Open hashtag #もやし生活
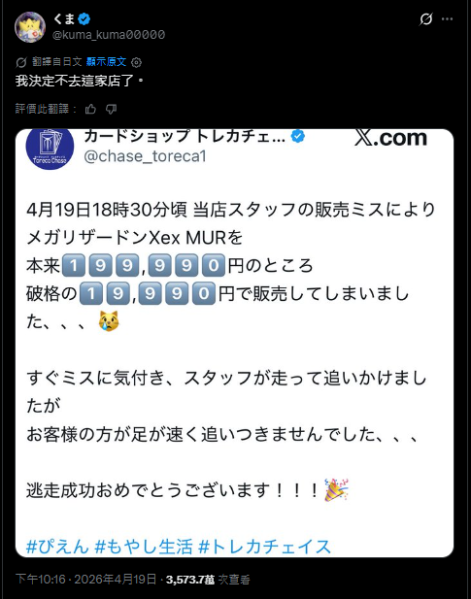The height and width of the screenshot is (599, 471). (x=144, y=547)
